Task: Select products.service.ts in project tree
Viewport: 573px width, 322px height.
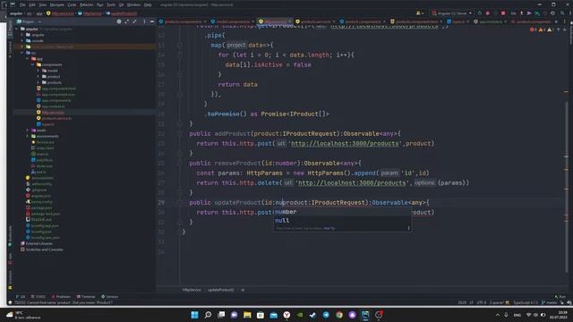Action: [56, 118]
